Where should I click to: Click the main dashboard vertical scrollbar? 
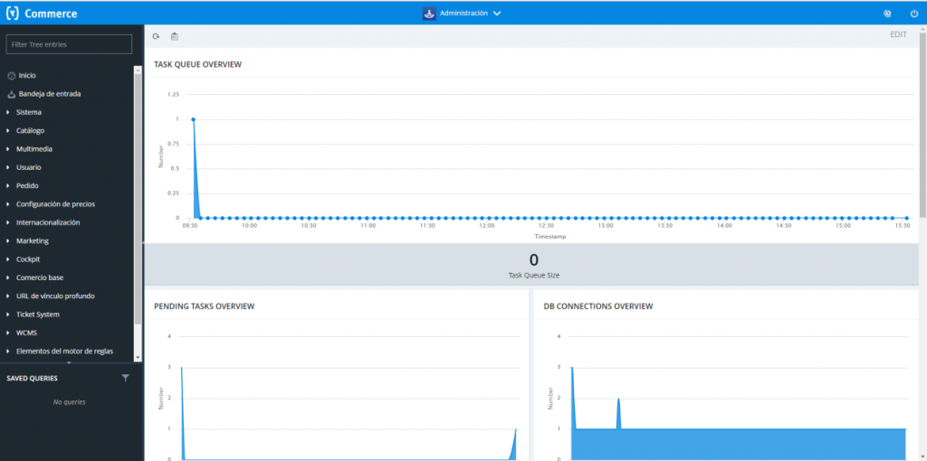(x=922, y=124)
